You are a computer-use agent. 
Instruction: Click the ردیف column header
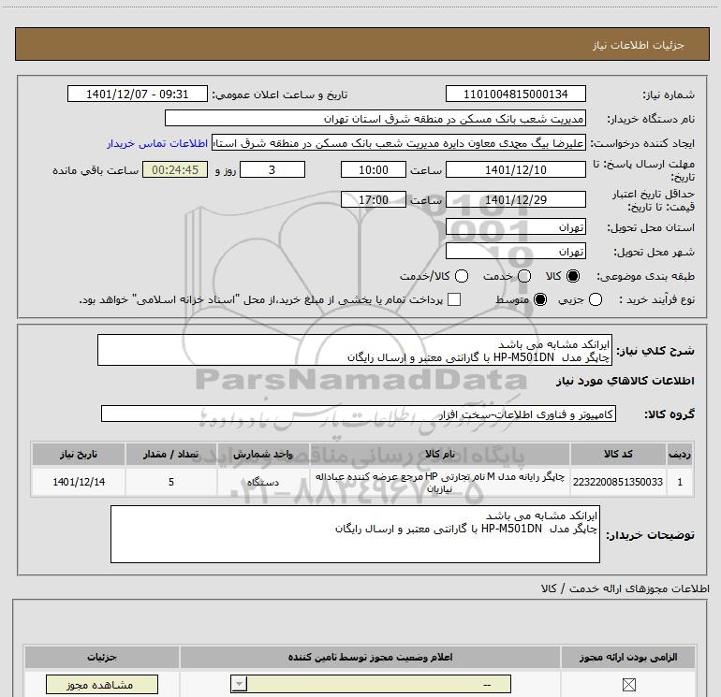click(680, 454)
